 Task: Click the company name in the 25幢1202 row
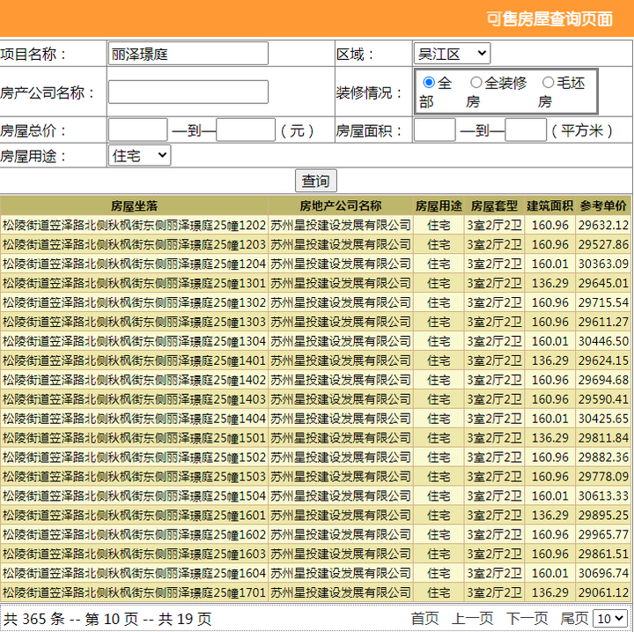pyautogui.click(x=341, y=225)
